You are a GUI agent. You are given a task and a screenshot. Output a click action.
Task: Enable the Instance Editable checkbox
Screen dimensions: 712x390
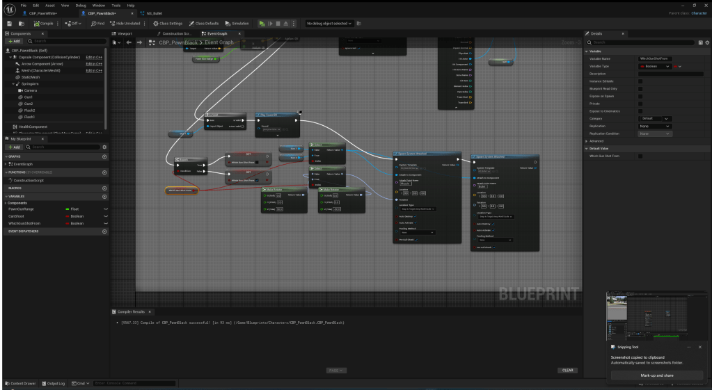(x=641, y=81)
